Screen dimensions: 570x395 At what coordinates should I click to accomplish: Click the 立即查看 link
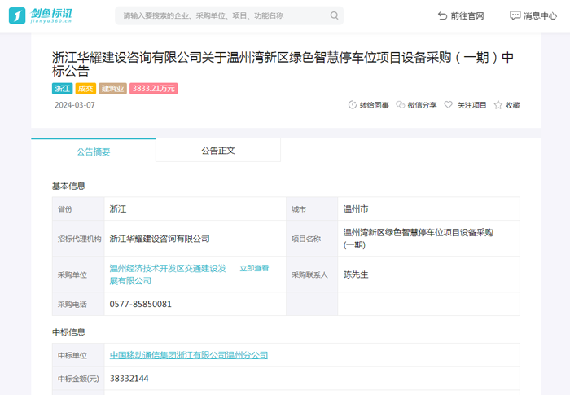[x=254, y=268]
